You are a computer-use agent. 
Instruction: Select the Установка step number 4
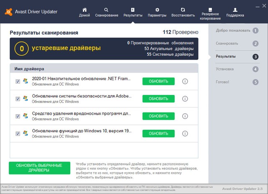tap(255, 69)
